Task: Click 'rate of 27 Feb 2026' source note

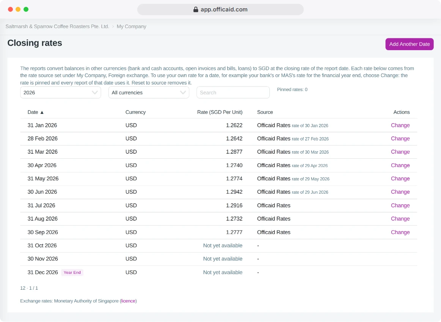Action: click(x=310, y=139)
